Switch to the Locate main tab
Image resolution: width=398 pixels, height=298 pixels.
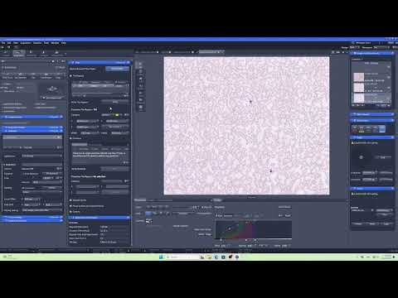[6, 53]
